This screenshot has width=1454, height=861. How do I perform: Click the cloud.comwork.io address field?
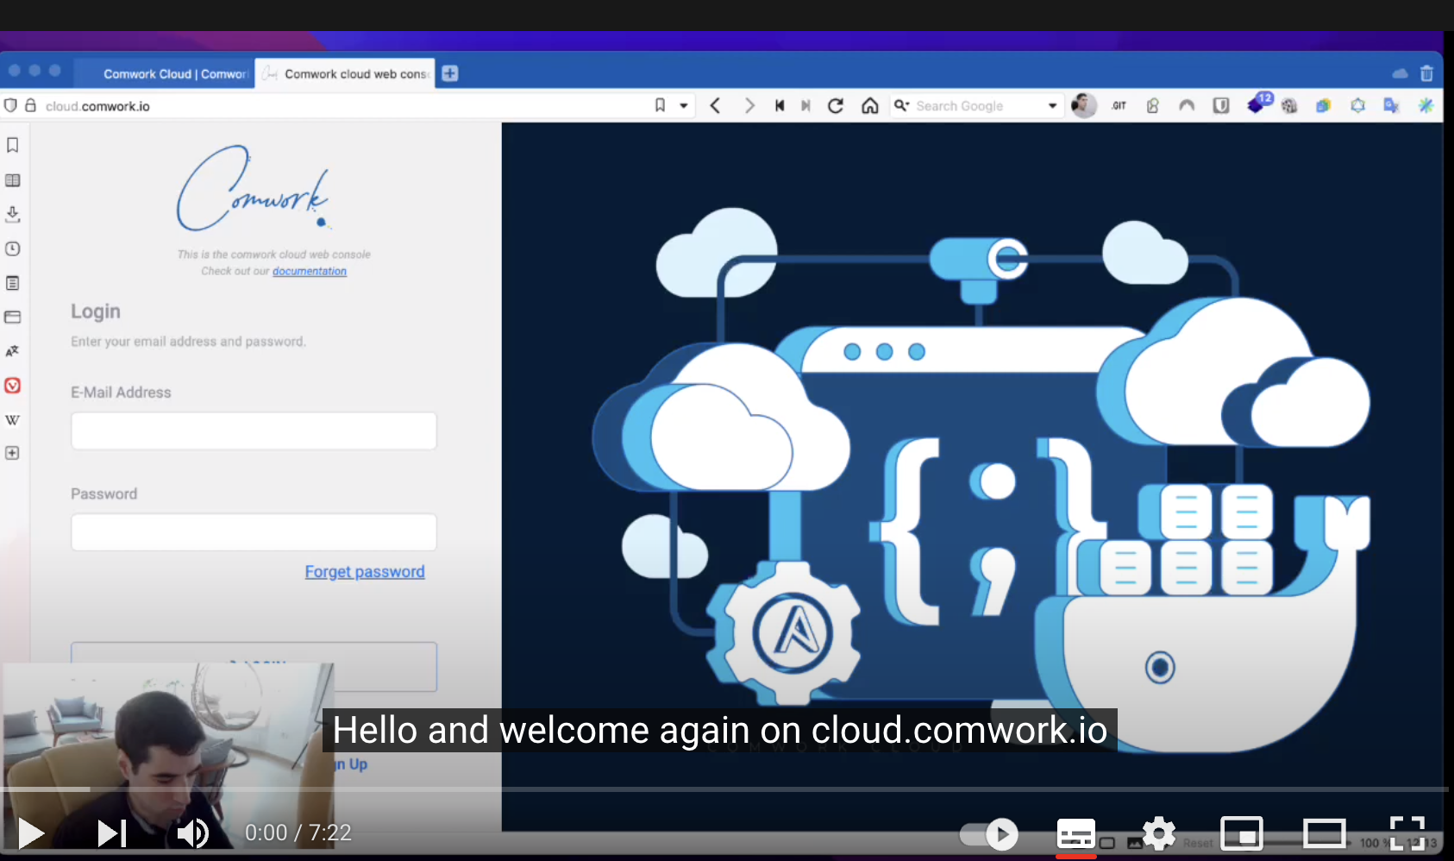coord(345,105)
